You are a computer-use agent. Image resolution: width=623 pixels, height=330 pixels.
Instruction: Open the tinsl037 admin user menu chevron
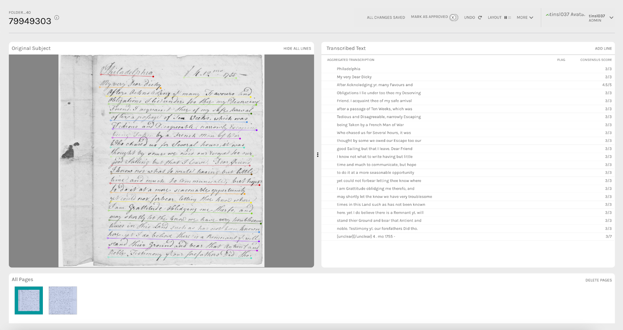pos(611,18)
